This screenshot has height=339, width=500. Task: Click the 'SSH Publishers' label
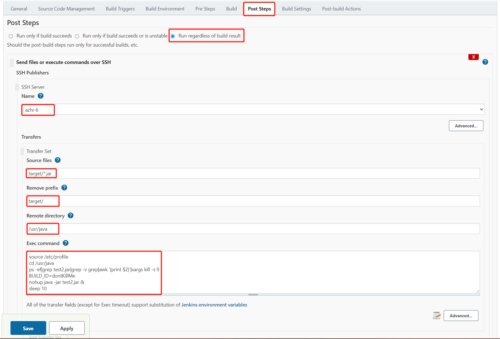coord(32,73)
